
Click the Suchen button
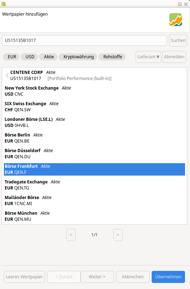(x=178, y=41)
